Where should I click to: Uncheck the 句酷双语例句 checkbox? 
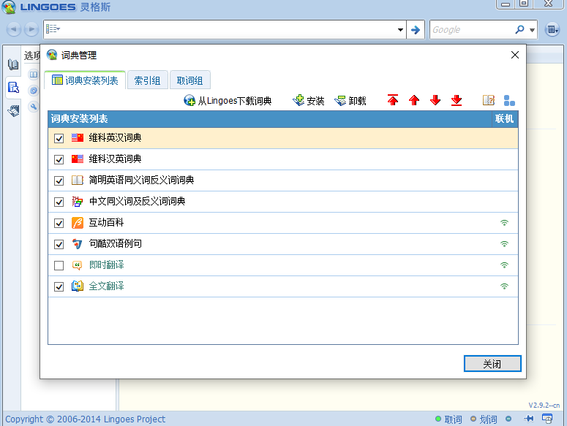[59, 244]
